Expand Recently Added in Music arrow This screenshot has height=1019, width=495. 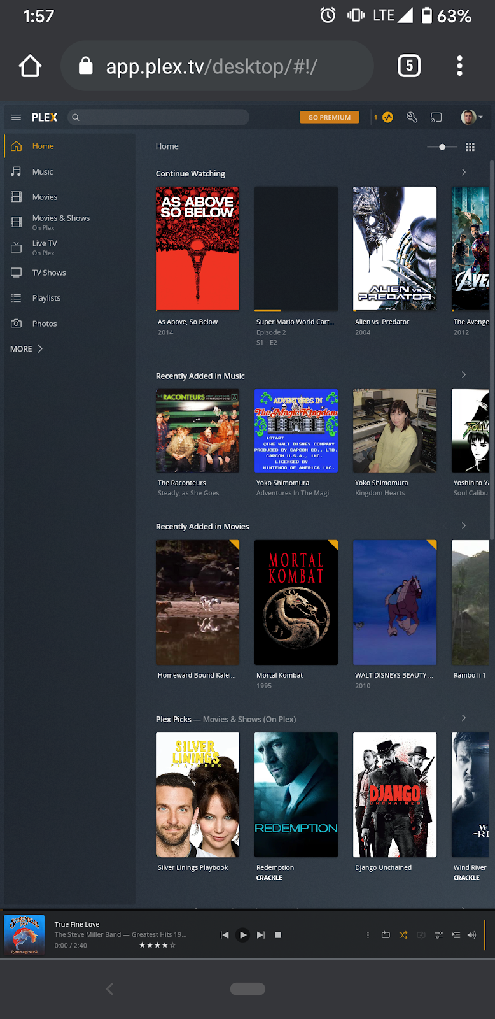point(464,374)
